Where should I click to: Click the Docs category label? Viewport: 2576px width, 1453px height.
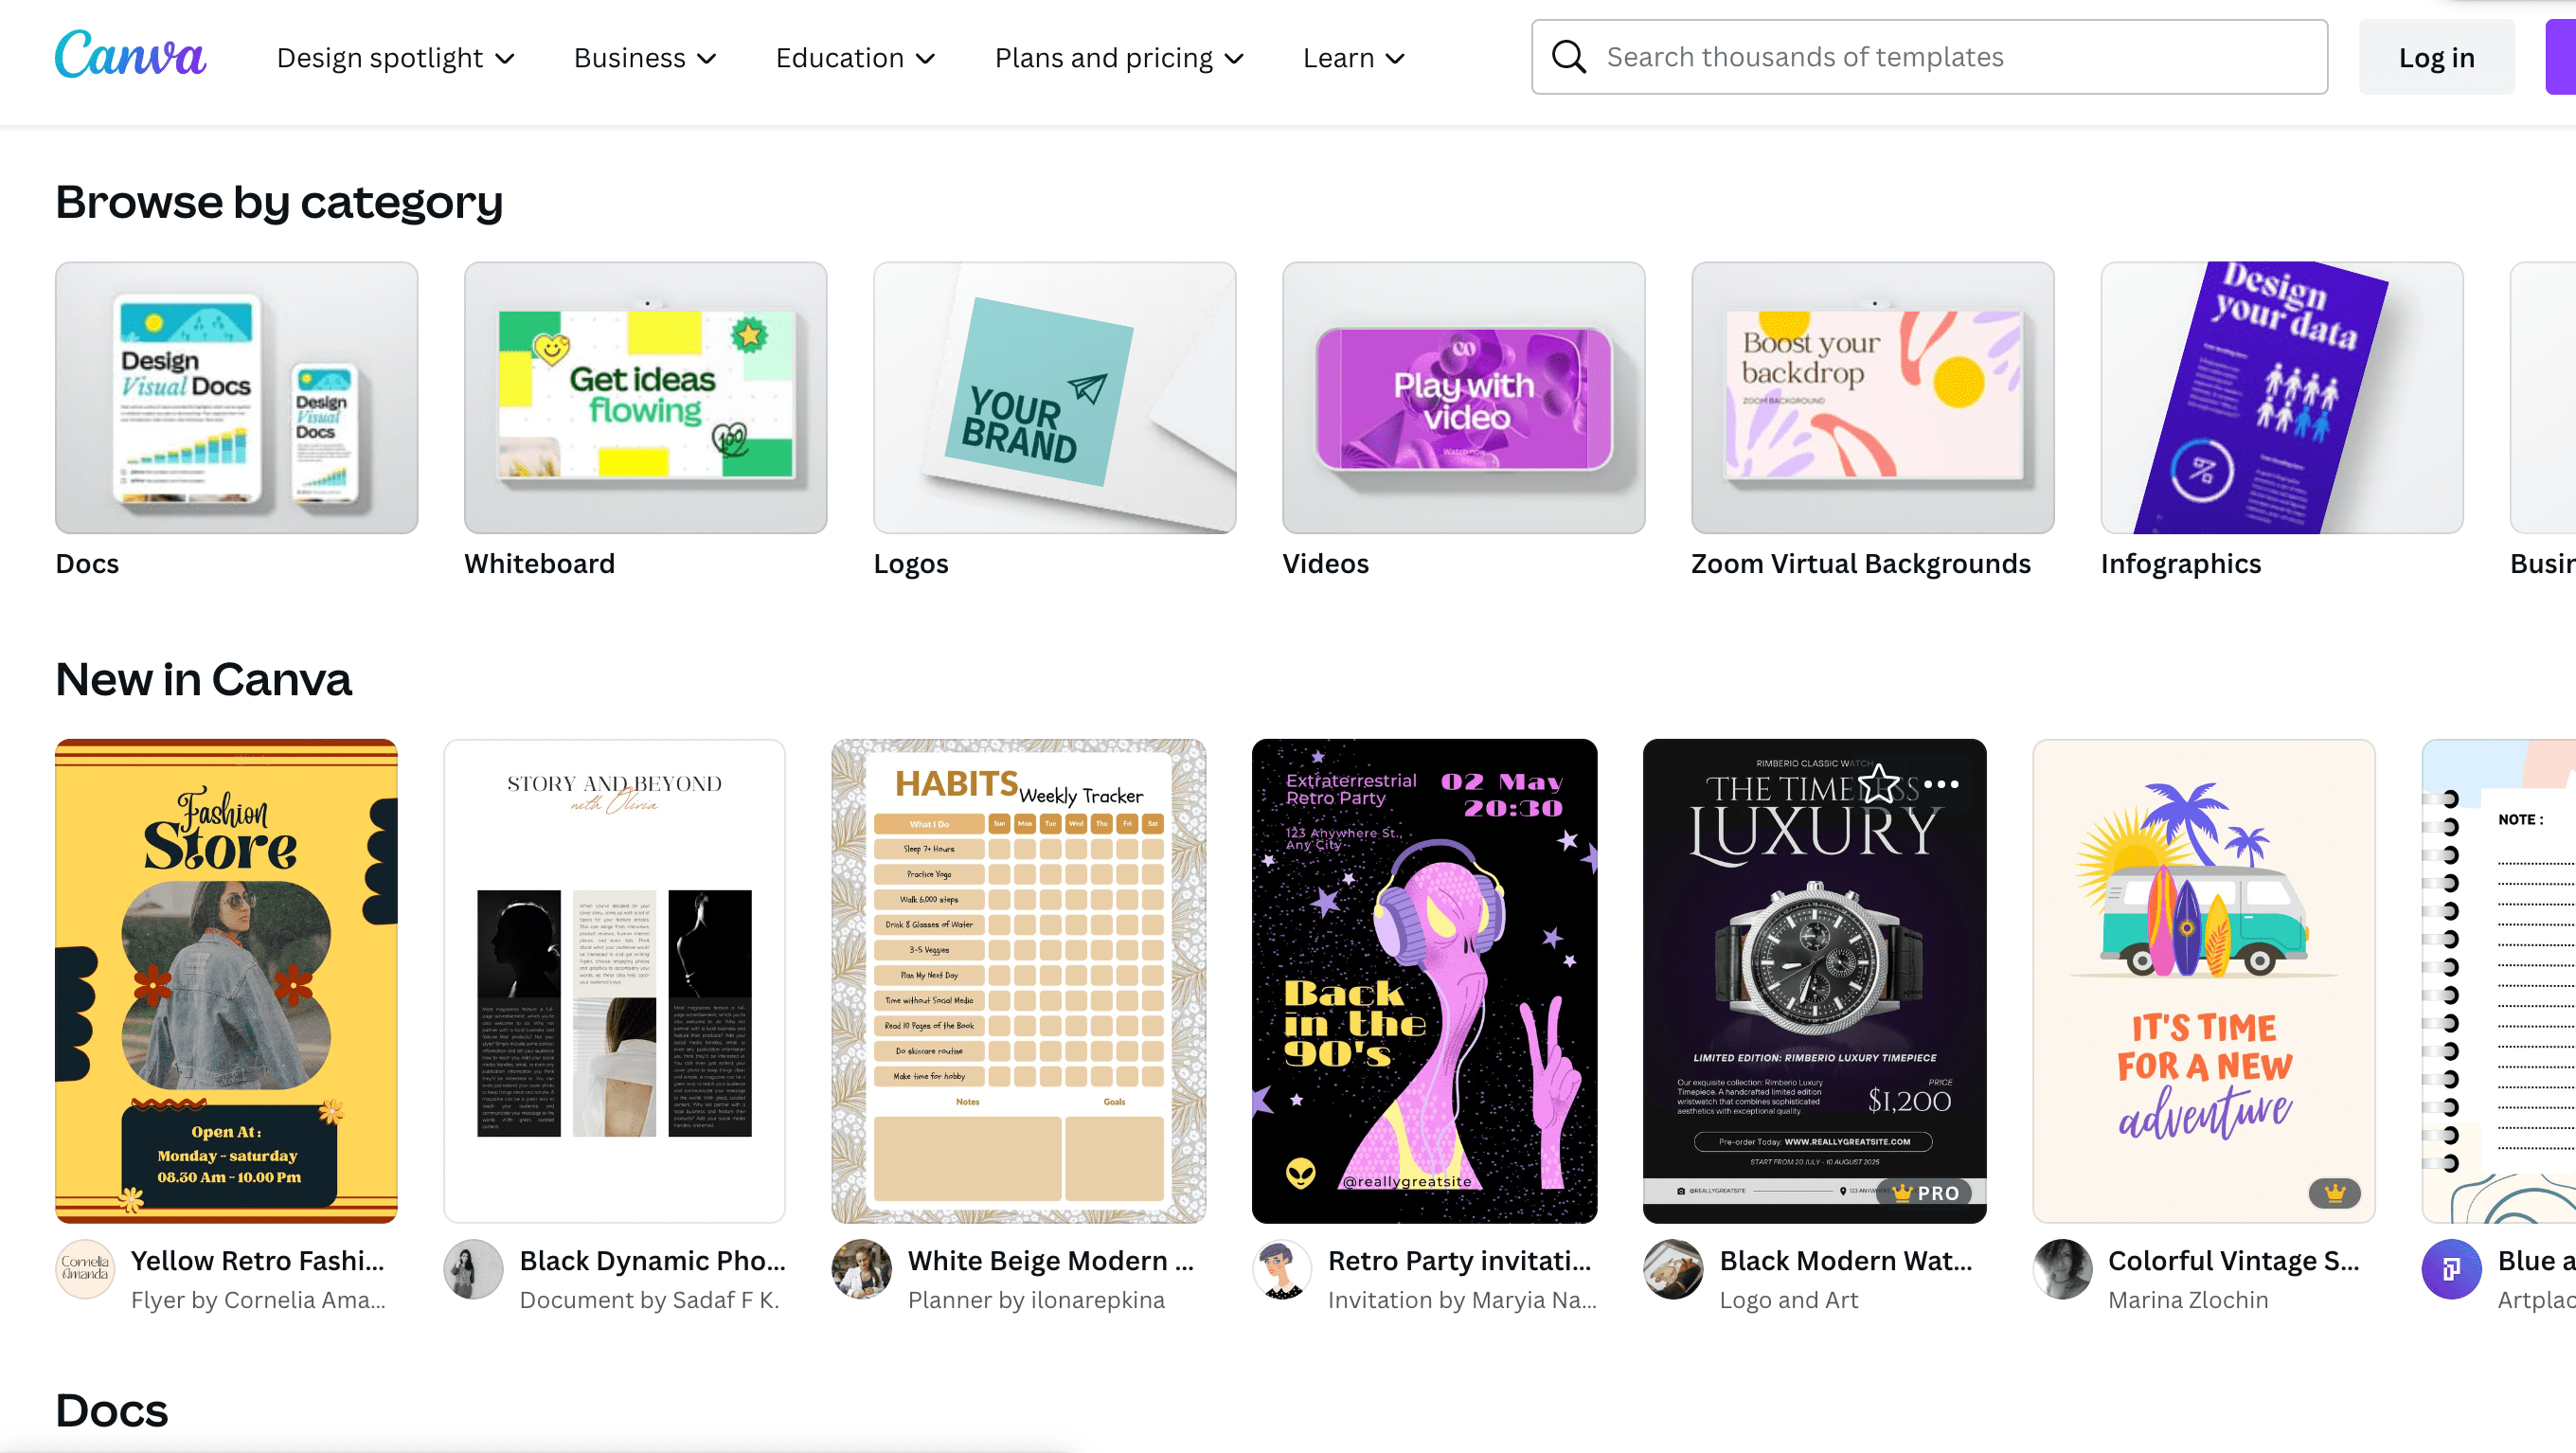(x=87, y=564)
